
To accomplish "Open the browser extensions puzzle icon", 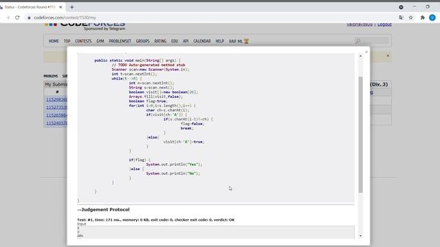I will point(422,18).
